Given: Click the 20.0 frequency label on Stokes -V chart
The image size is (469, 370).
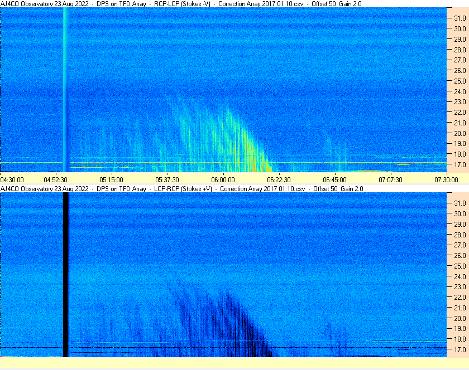Looking at the screenshot, I should pos(460,133).
